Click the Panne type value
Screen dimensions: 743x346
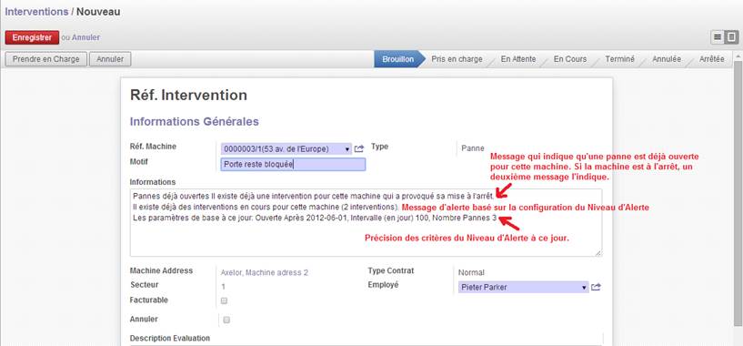473,148
